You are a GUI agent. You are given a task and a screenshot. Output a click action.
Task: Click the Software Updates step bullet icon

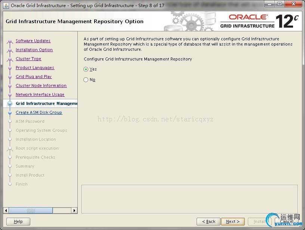(x=10, y=41)
